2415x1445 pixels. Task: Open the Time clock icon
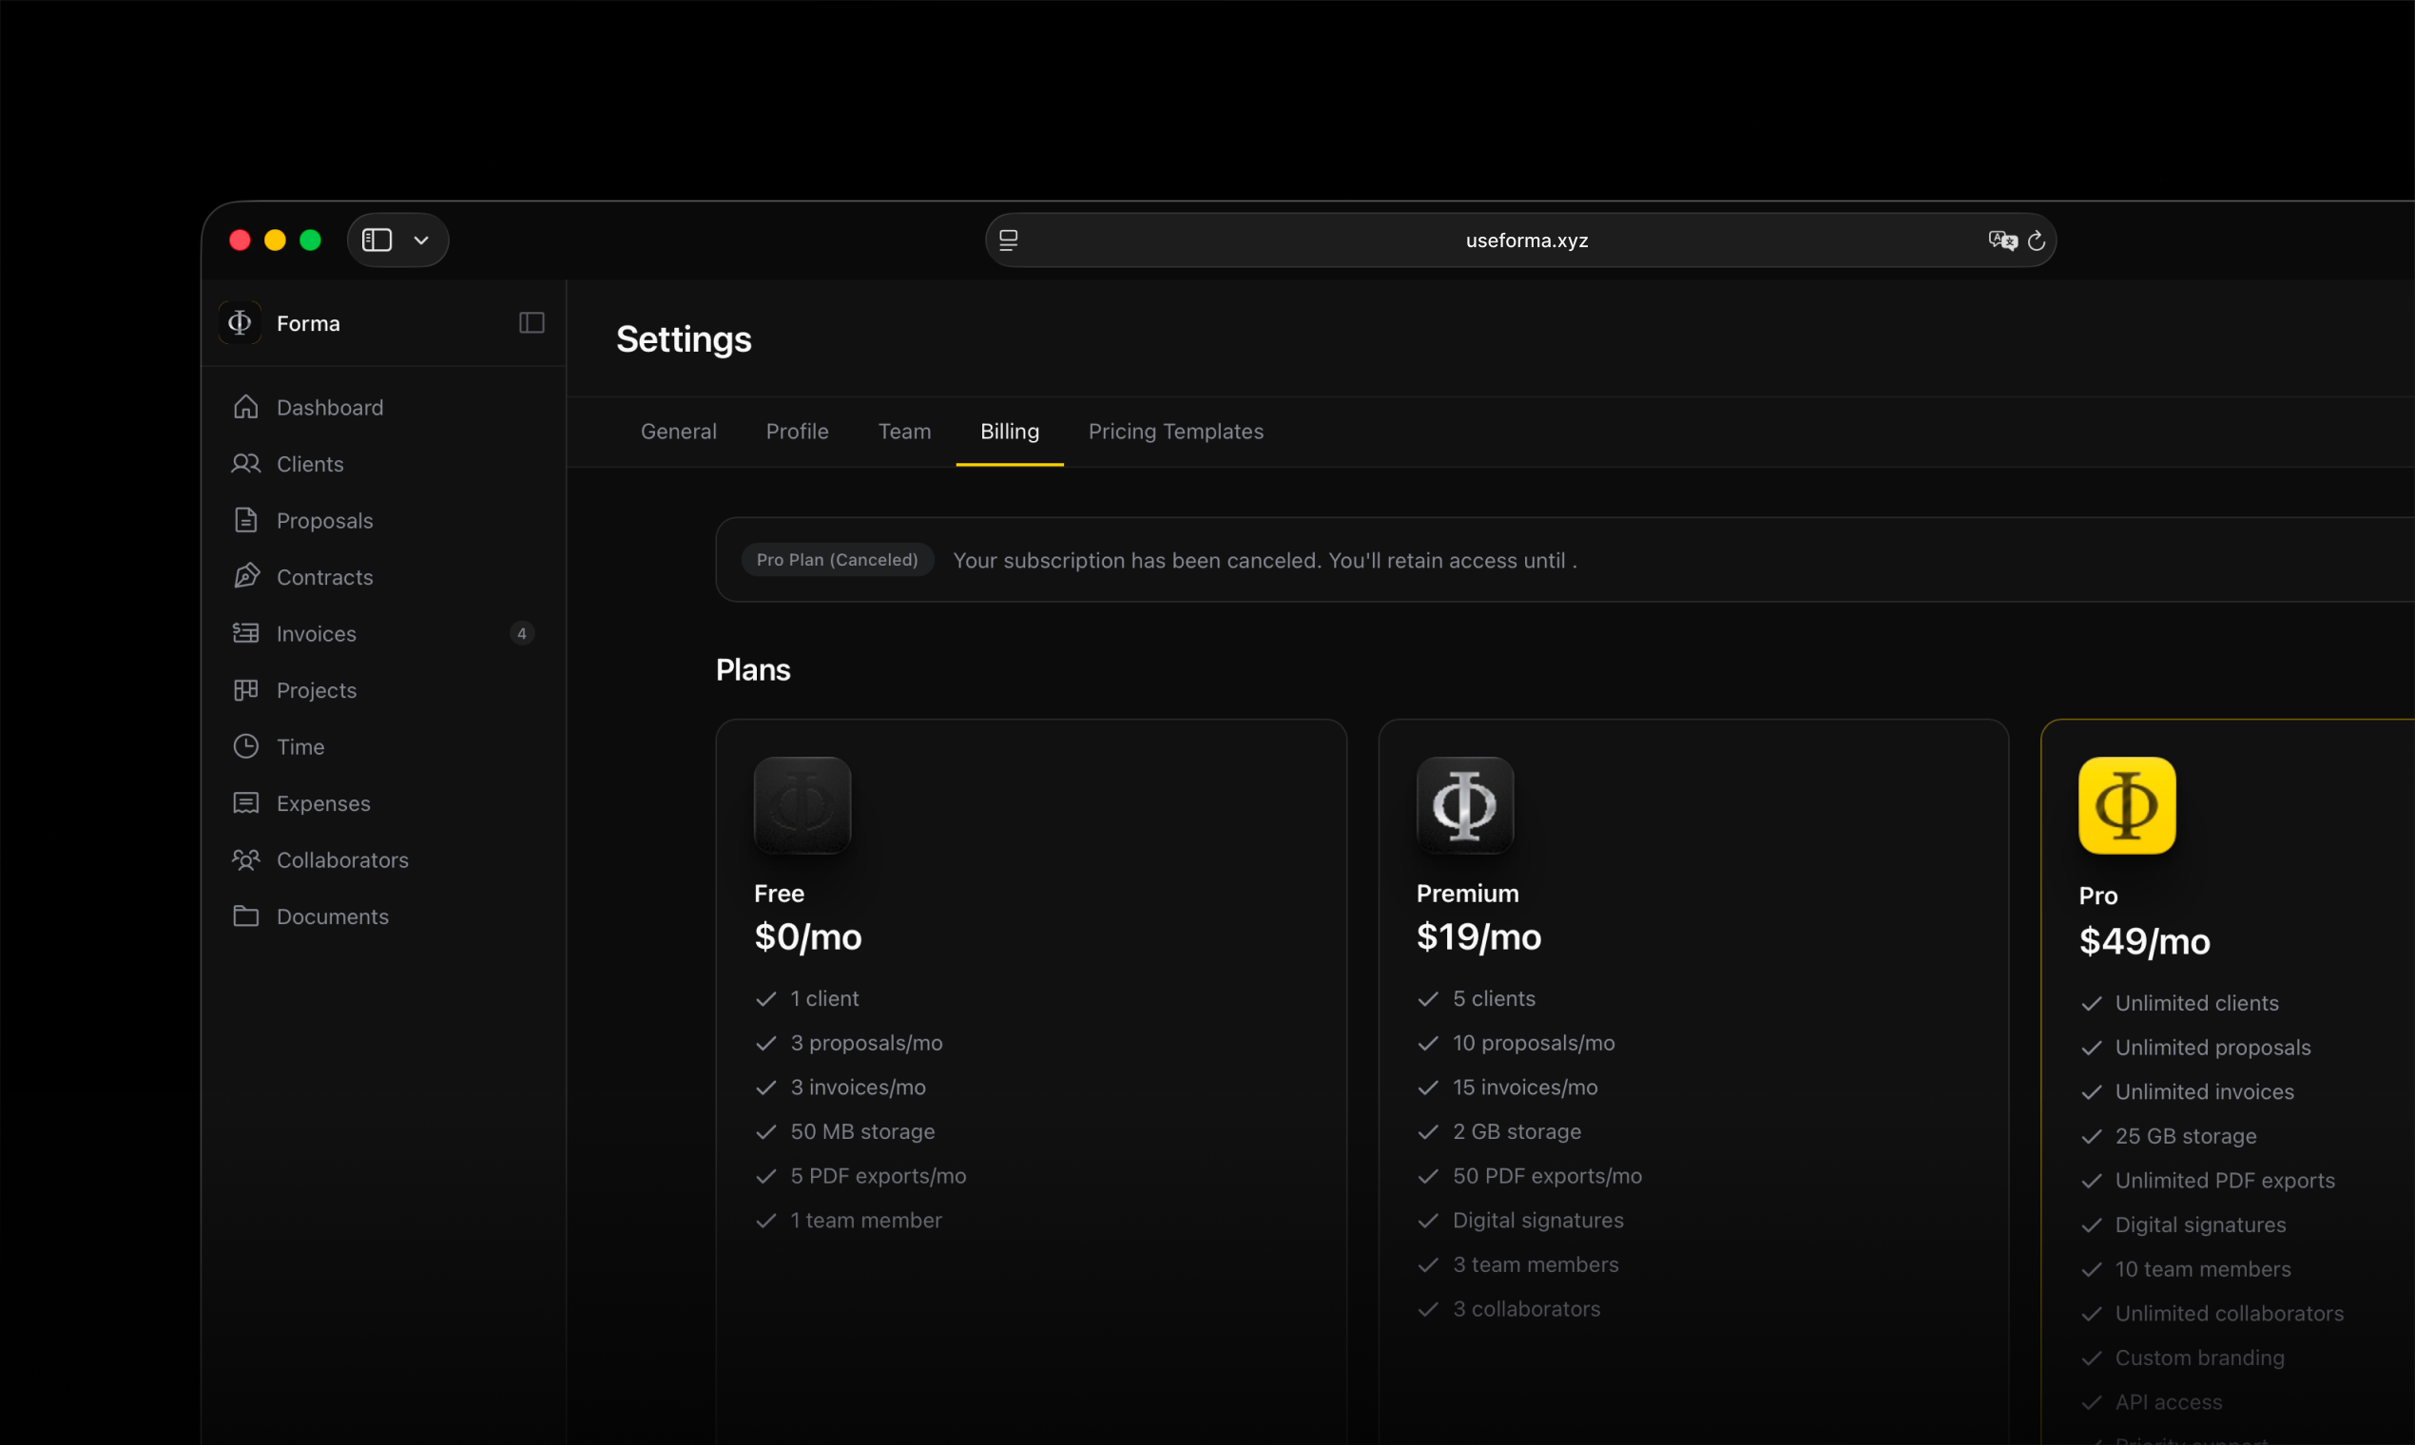[245, 747]
